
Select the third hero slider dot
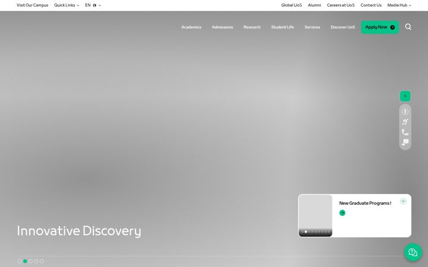(30, 261)
